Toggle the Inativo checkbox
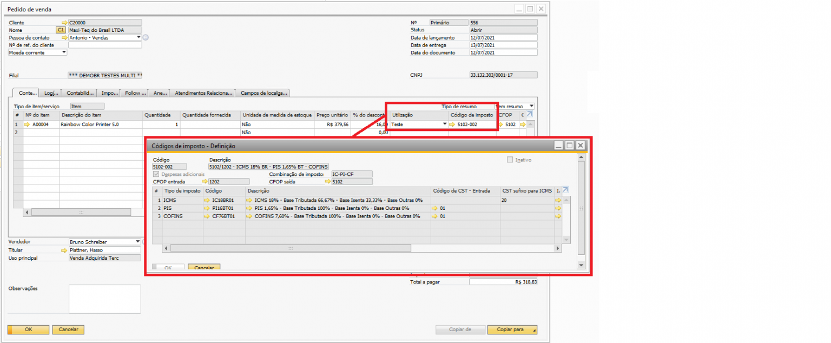 click(510, 160)
